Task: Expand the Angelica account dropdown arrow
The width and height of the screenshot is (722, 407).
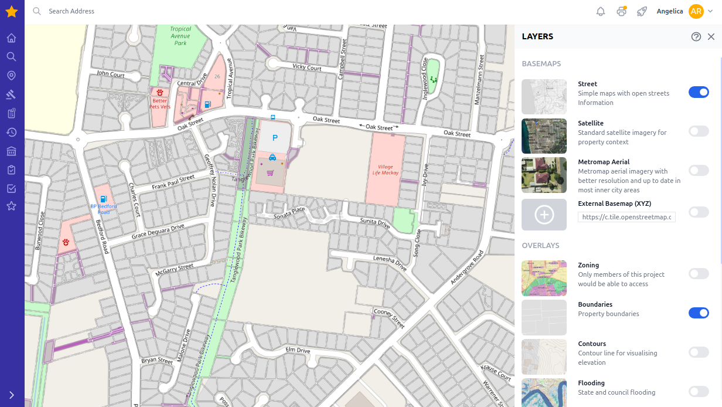Action: click(710, 11)
